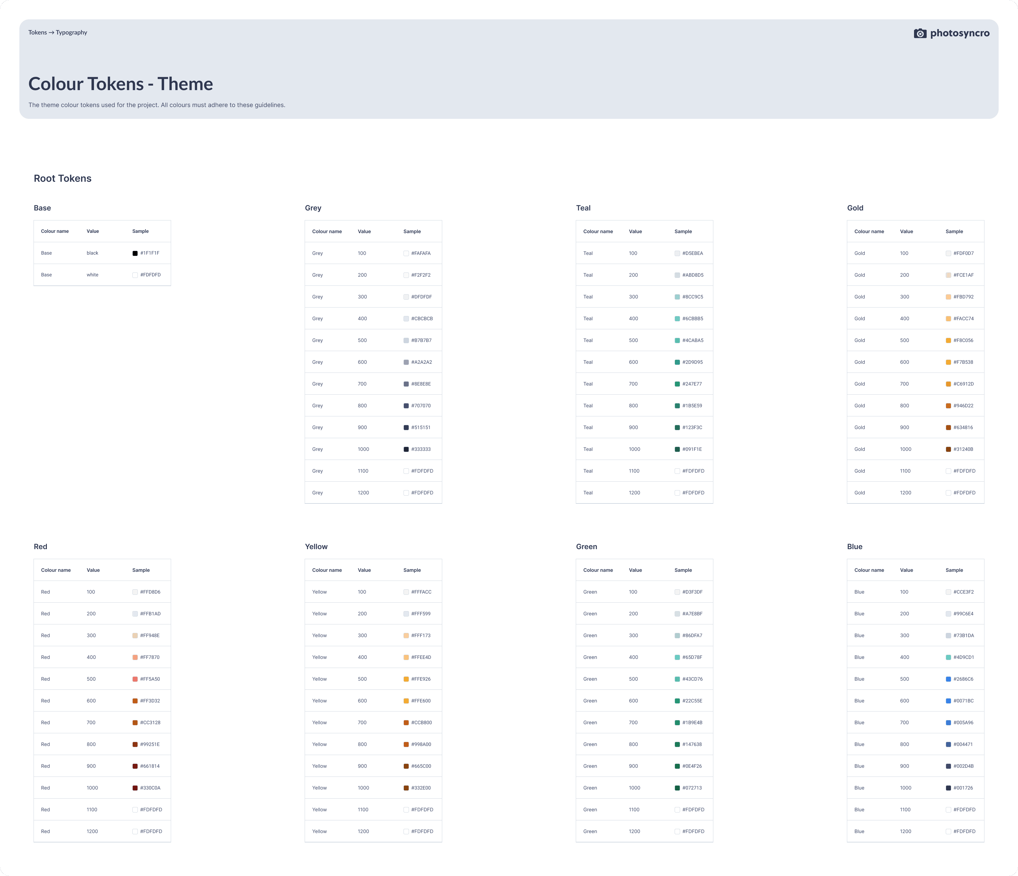
Task: Click the Yellow table's Colour name header
Action: click(327, 570)
